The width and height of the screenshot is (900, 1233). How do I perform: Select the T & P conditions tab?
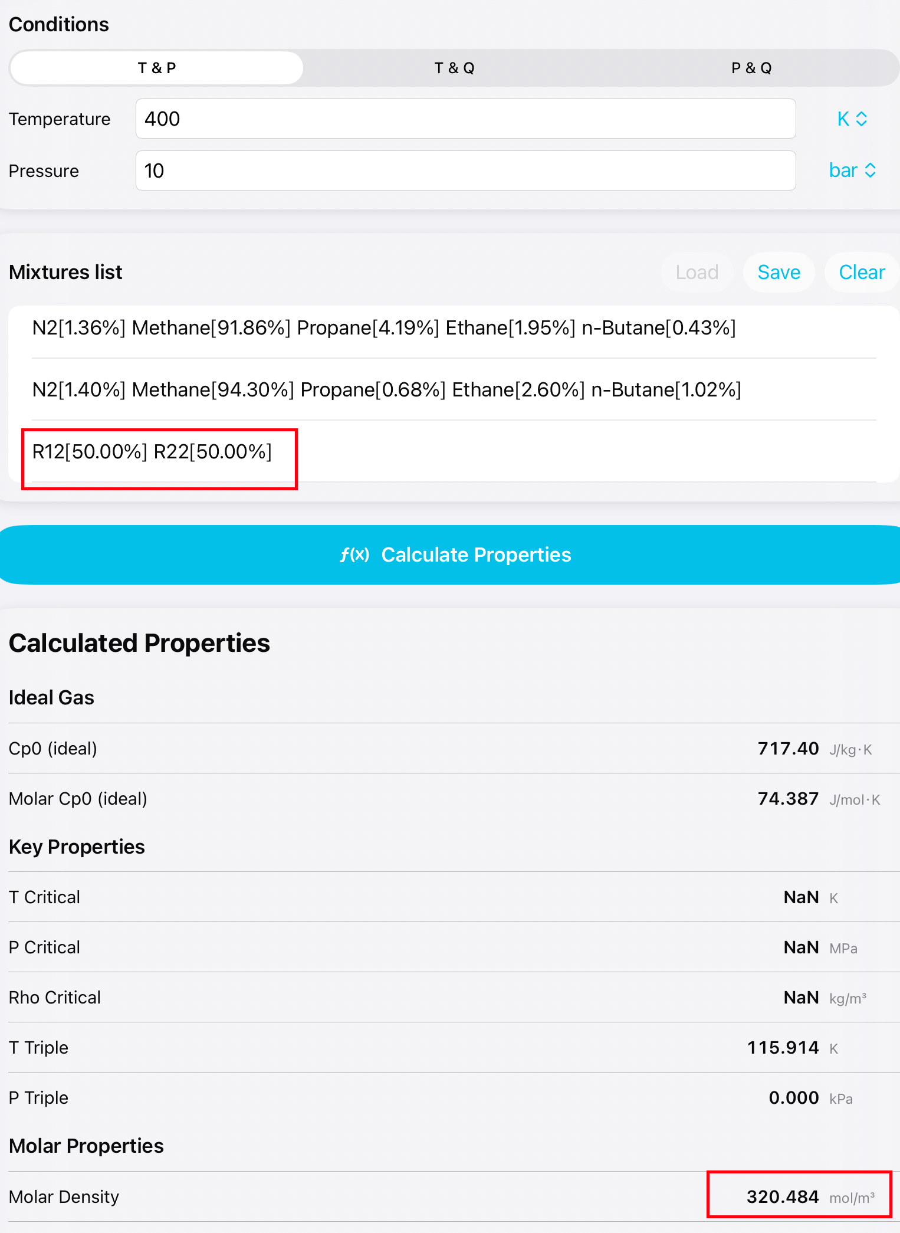pos(157,68)
